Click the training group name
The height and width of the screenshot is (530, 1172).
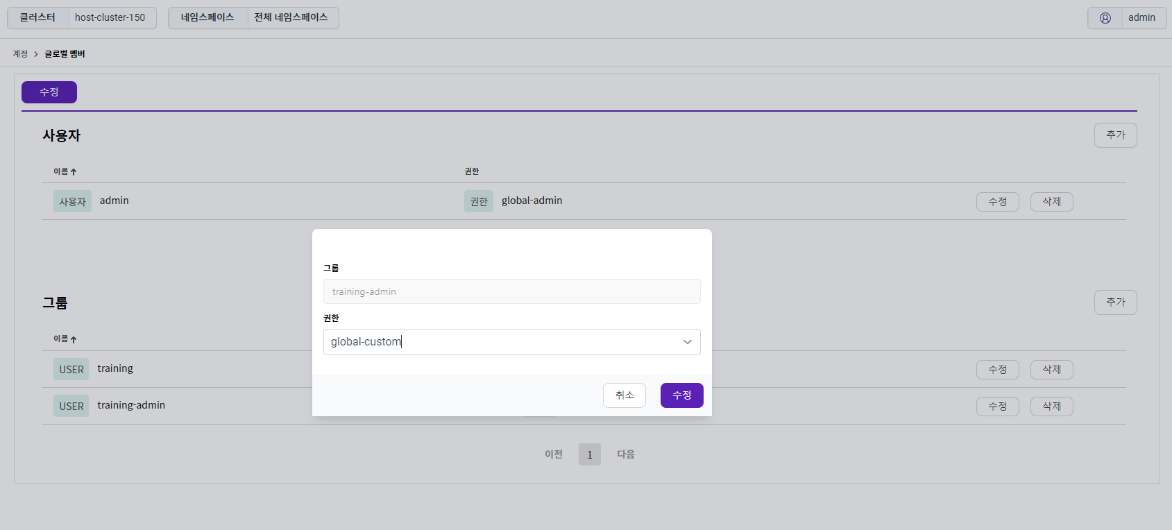(x=115, y=368)
